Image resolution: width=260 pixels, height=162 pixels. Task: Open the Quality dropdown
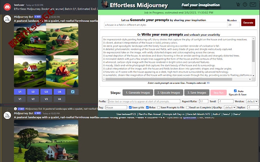click(x=230, y=107)
